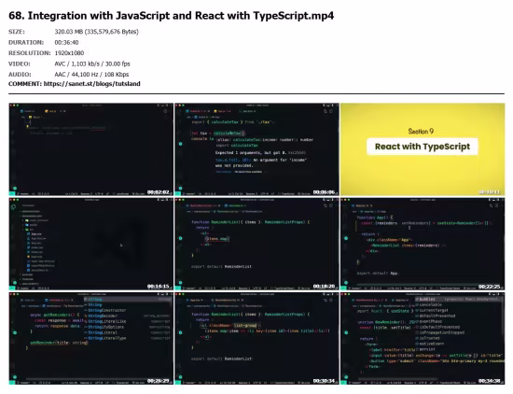Click the RESOLUTION: label
513x394 pixels.
click(x=30, y=53)
